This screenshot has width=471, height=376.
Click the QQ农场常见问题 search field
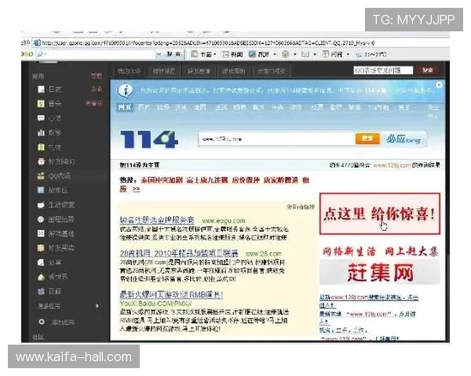[383, 70]
